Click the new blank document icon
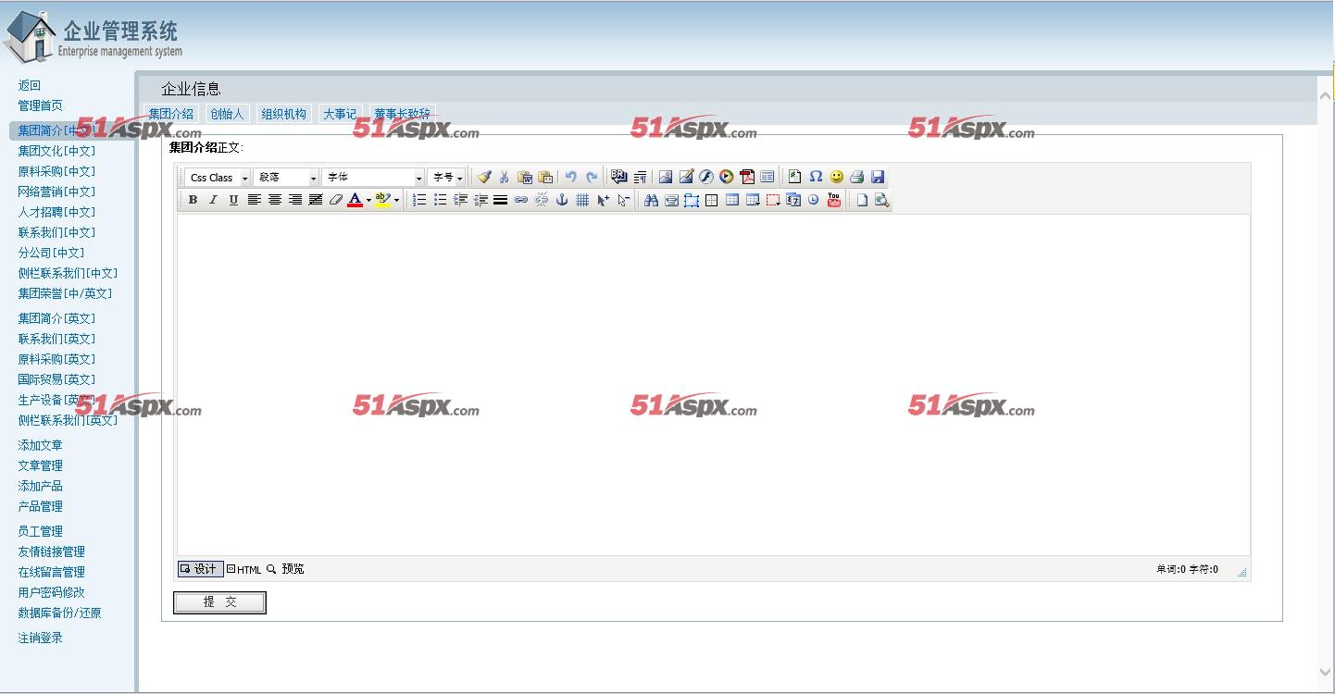 click(x=862, y=200)
